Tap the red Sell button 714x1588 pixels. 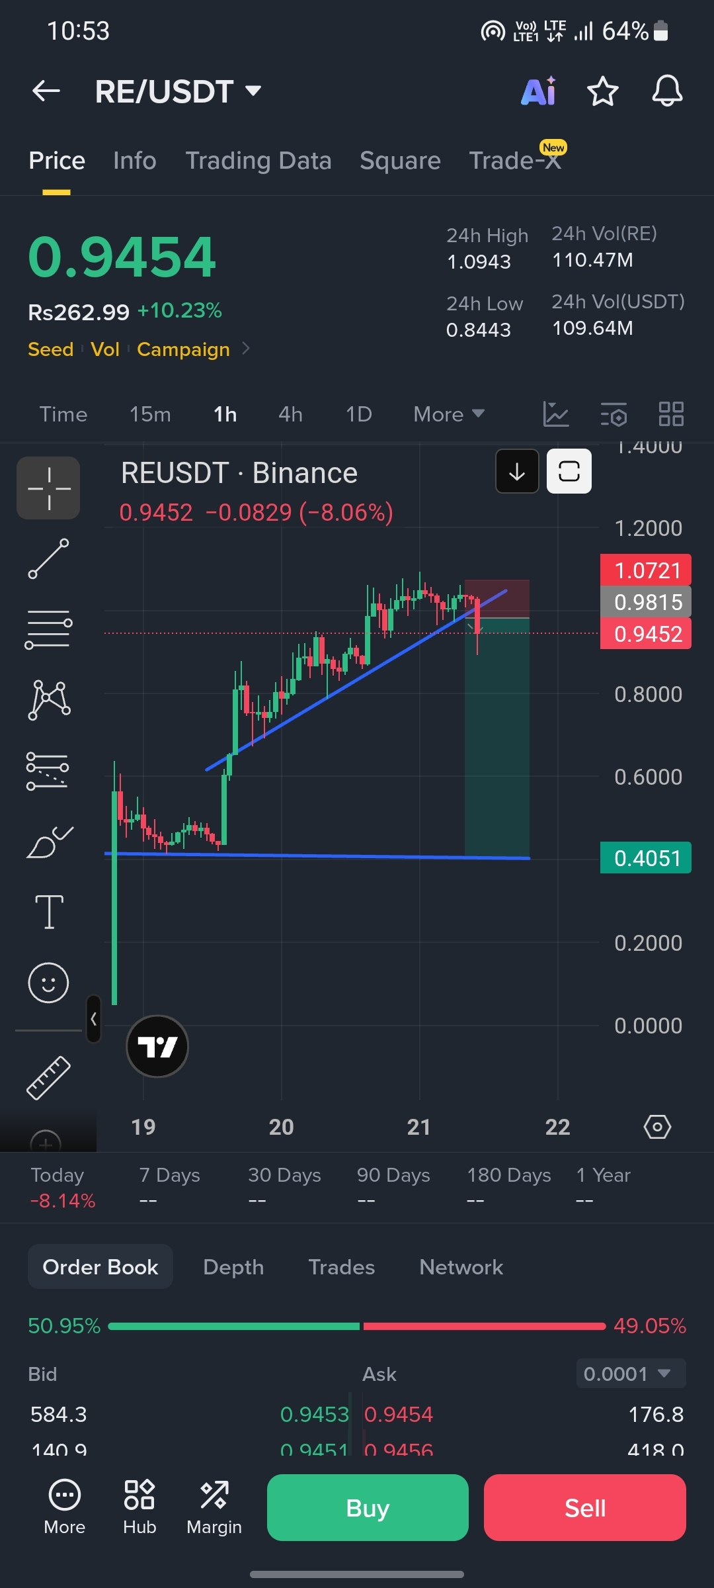(x=585, y=1507)
